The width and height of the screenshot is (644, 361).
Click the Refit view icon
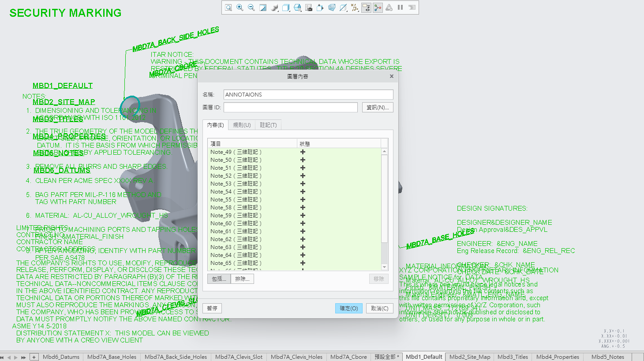point(228,7)
